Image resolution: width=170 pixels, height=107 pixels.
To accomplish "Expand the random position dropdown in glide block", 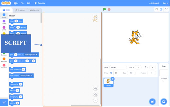I will point(31,55).
